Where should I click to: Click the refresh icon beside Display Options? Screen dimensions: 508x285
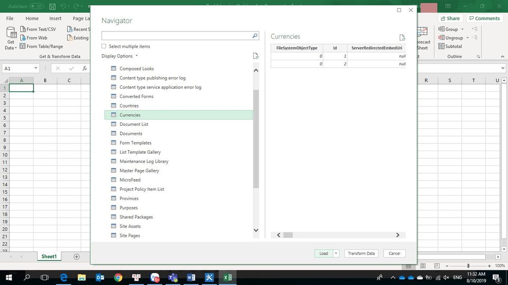click(x=256, y=56)
